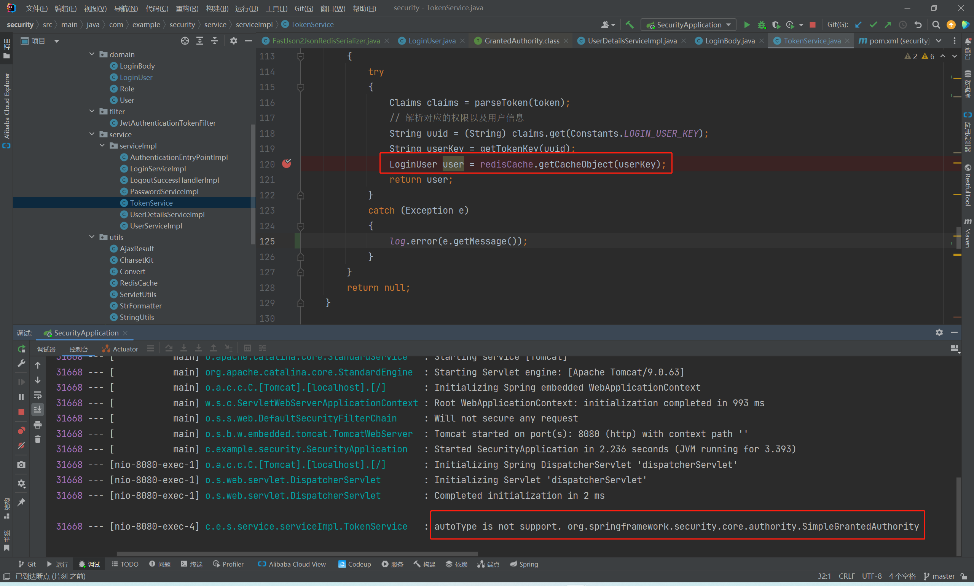Viewport: 974px width, 586px height.
Task: Pause the program in the debug sidebar
Action: point(21,397)
